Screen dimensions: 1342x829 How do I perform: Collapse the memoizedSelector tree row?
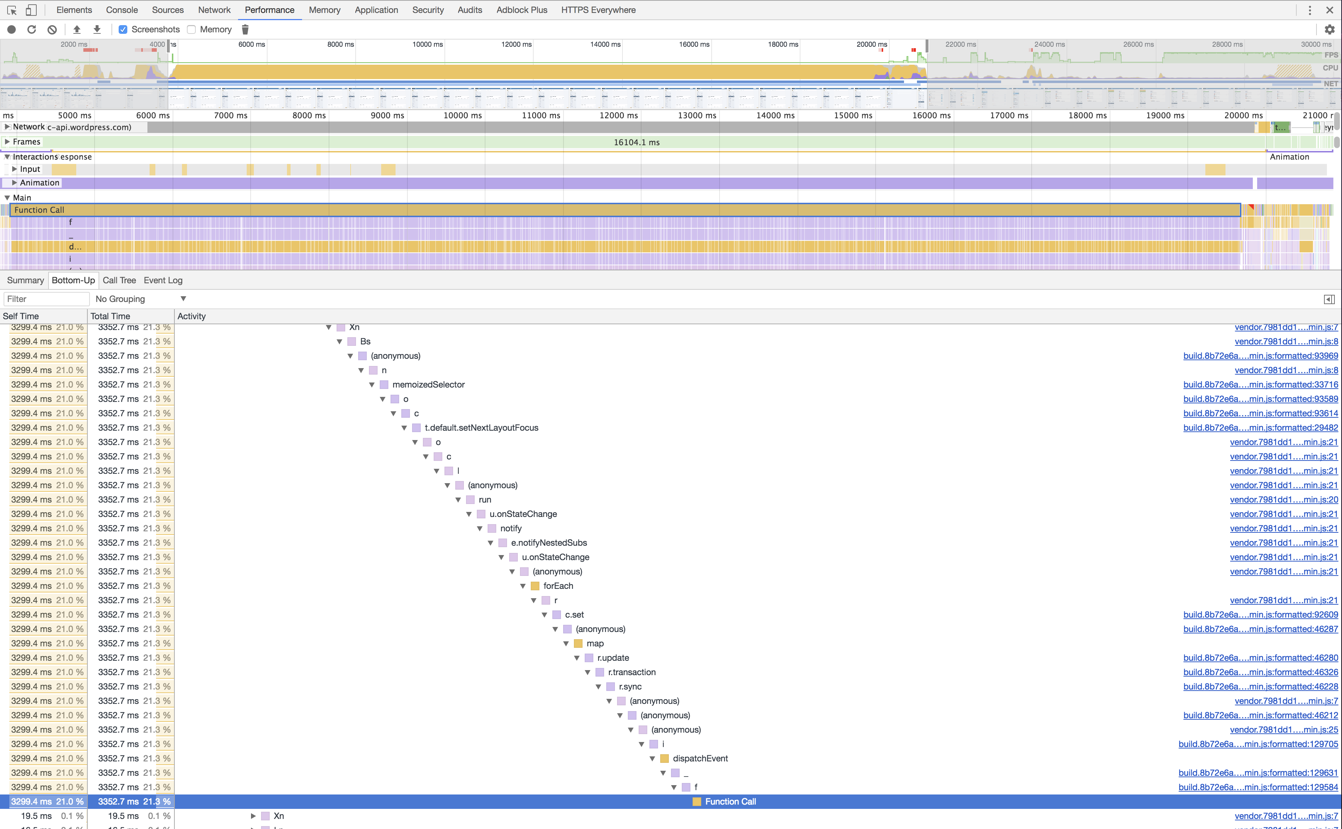[x=372, y=385]
